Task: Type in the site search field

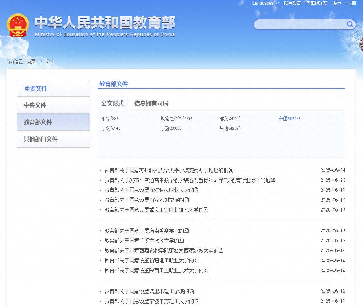Action: (x=299, y=24)
